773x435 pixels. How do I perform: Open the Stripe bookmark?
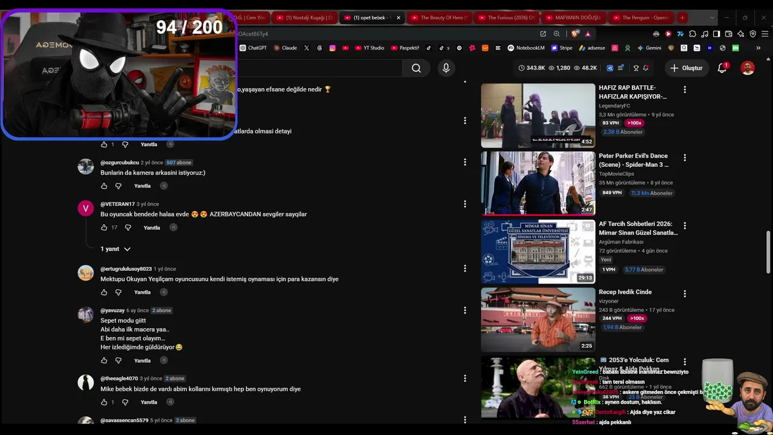pos(561,48)
